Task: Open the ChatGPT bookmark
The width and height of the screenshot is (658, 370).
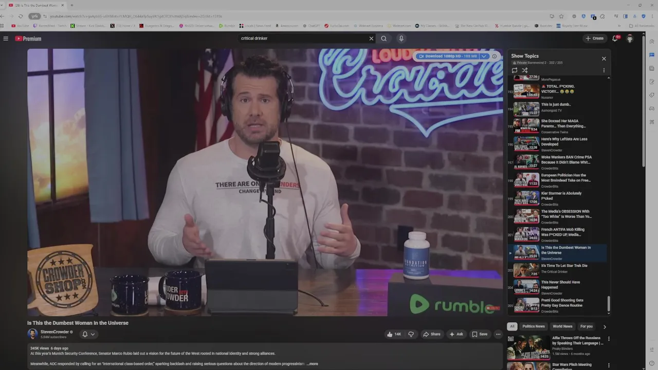Action: 311,26
